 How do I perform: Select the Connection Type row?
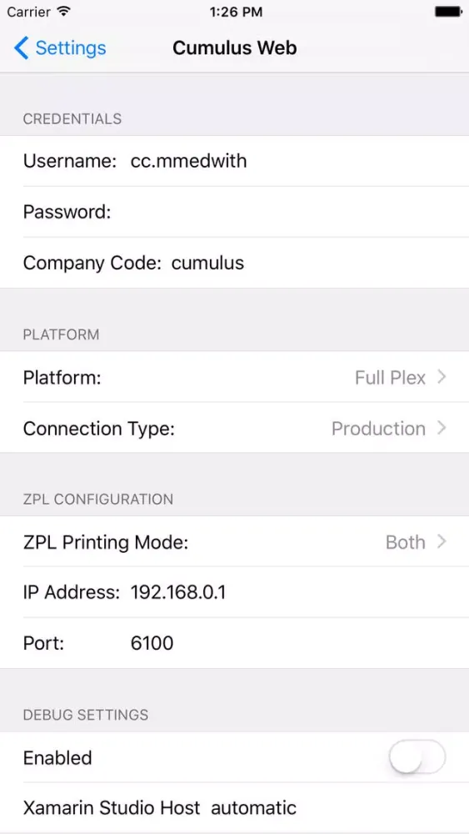234,428
